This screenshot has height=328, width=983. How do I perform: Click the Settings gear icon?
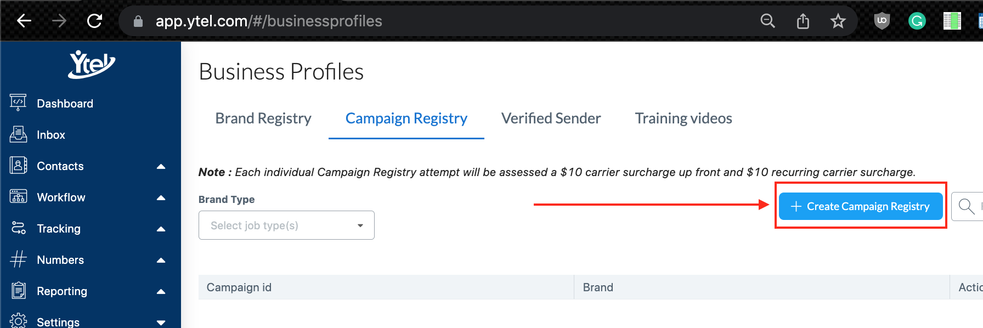[18, 321]
